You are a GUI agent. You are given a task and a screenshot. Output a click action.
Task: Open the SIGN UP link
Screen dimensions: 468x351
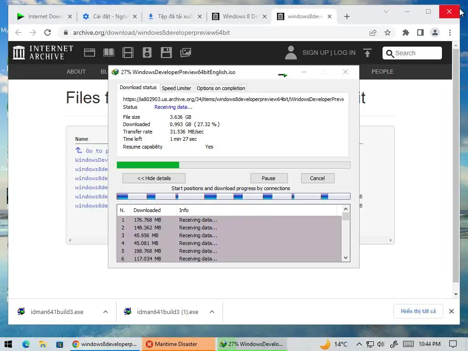point(315,53)
